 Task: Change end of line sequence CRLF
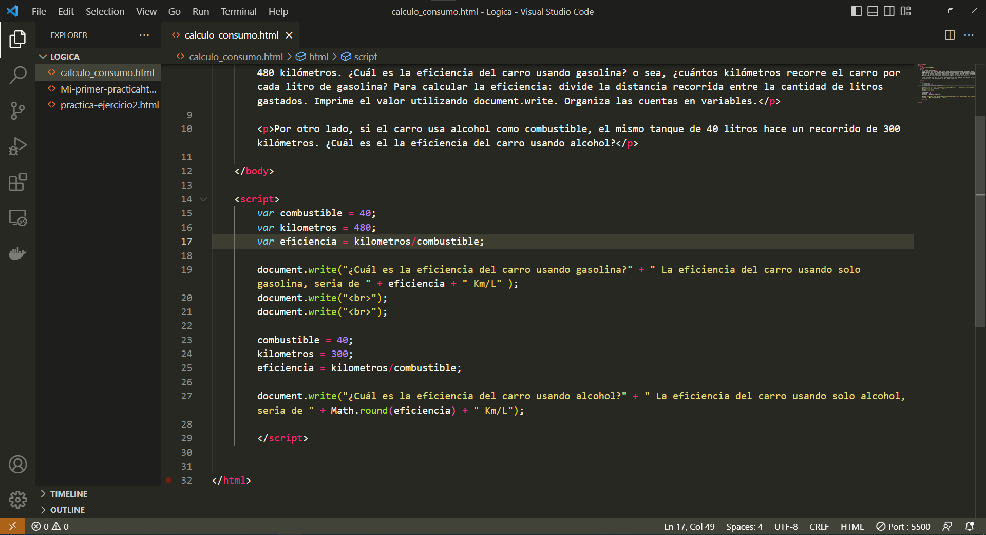point(819,526)
